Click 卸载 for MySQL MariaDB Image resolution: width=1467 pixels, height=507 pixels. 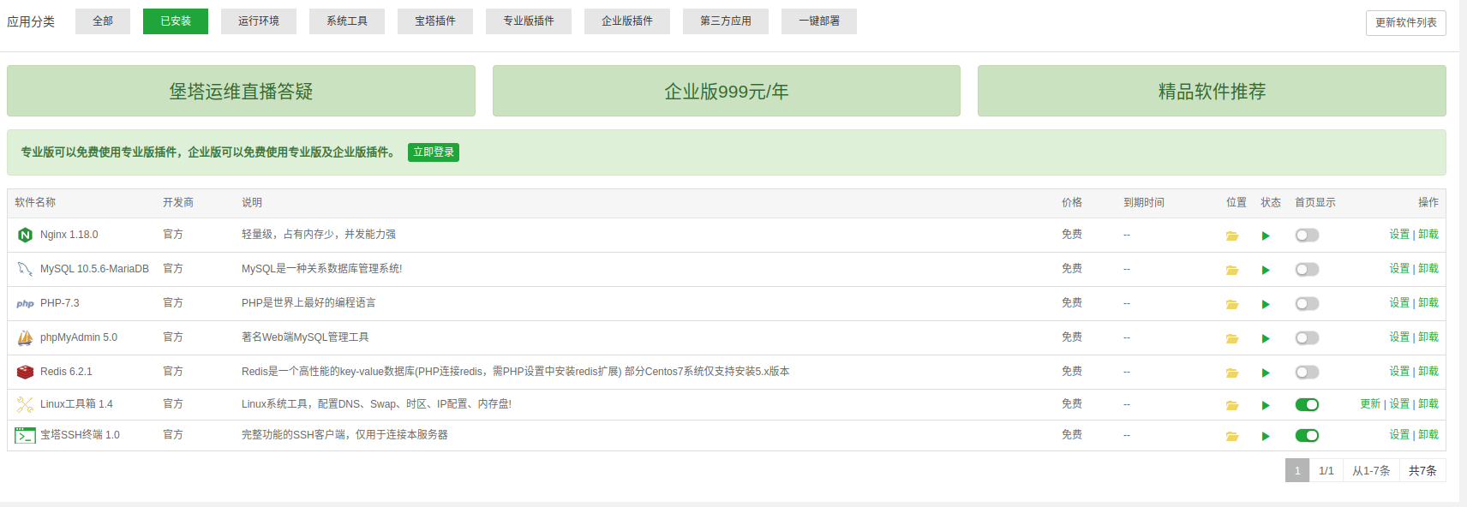tap(1428, 268)
